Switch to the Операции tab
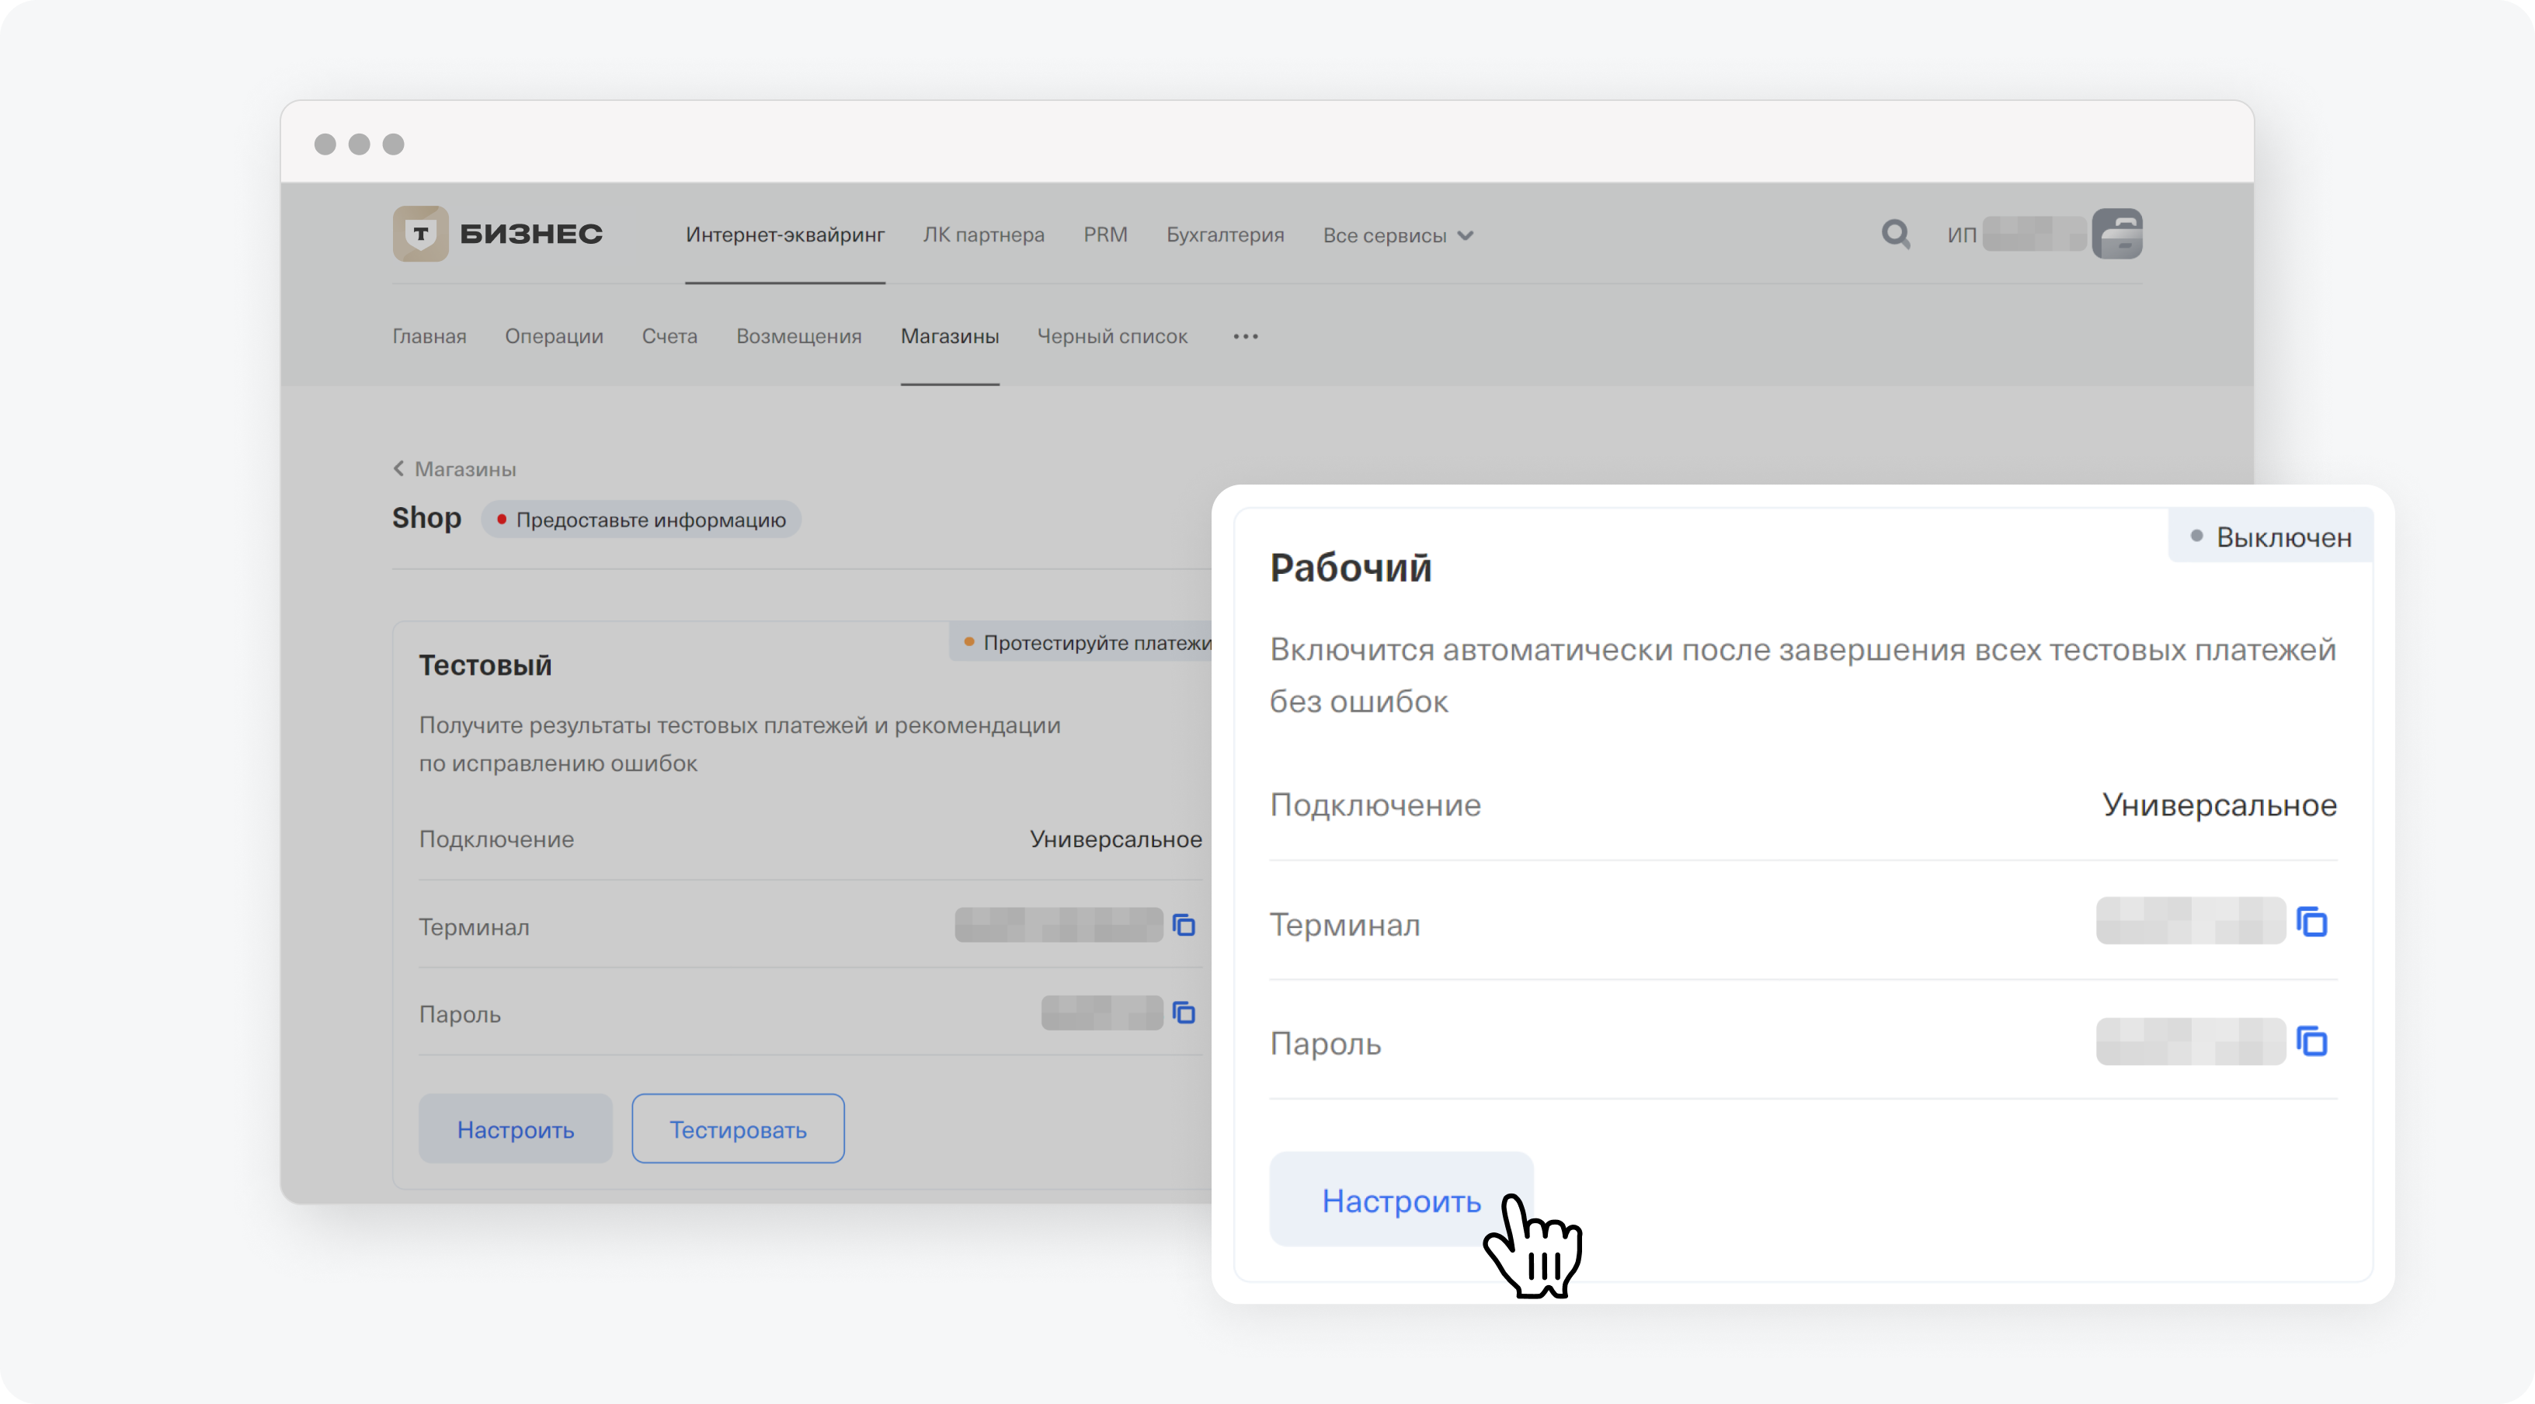2535x1404 pixels. tap(554, 336)
